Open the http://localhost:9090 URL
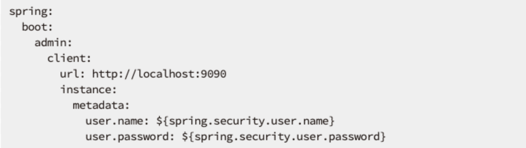Viewport: 526px width, 148px height. click(x=159, y=74)
